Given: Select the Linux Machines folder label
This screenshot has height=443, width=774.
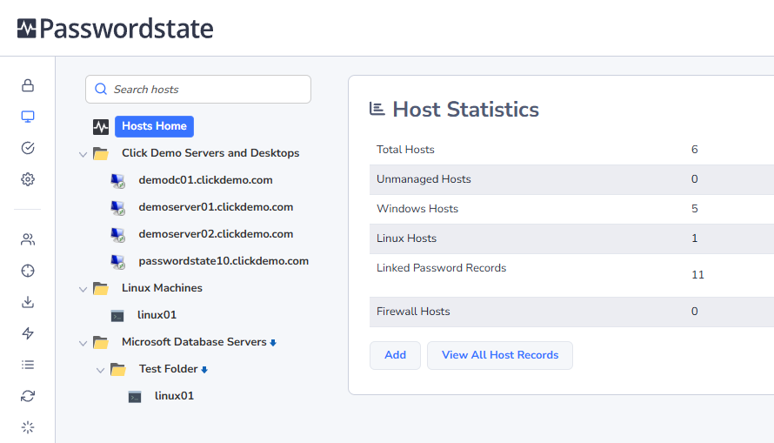Looking at the screenshot, I should click(162, 288).
